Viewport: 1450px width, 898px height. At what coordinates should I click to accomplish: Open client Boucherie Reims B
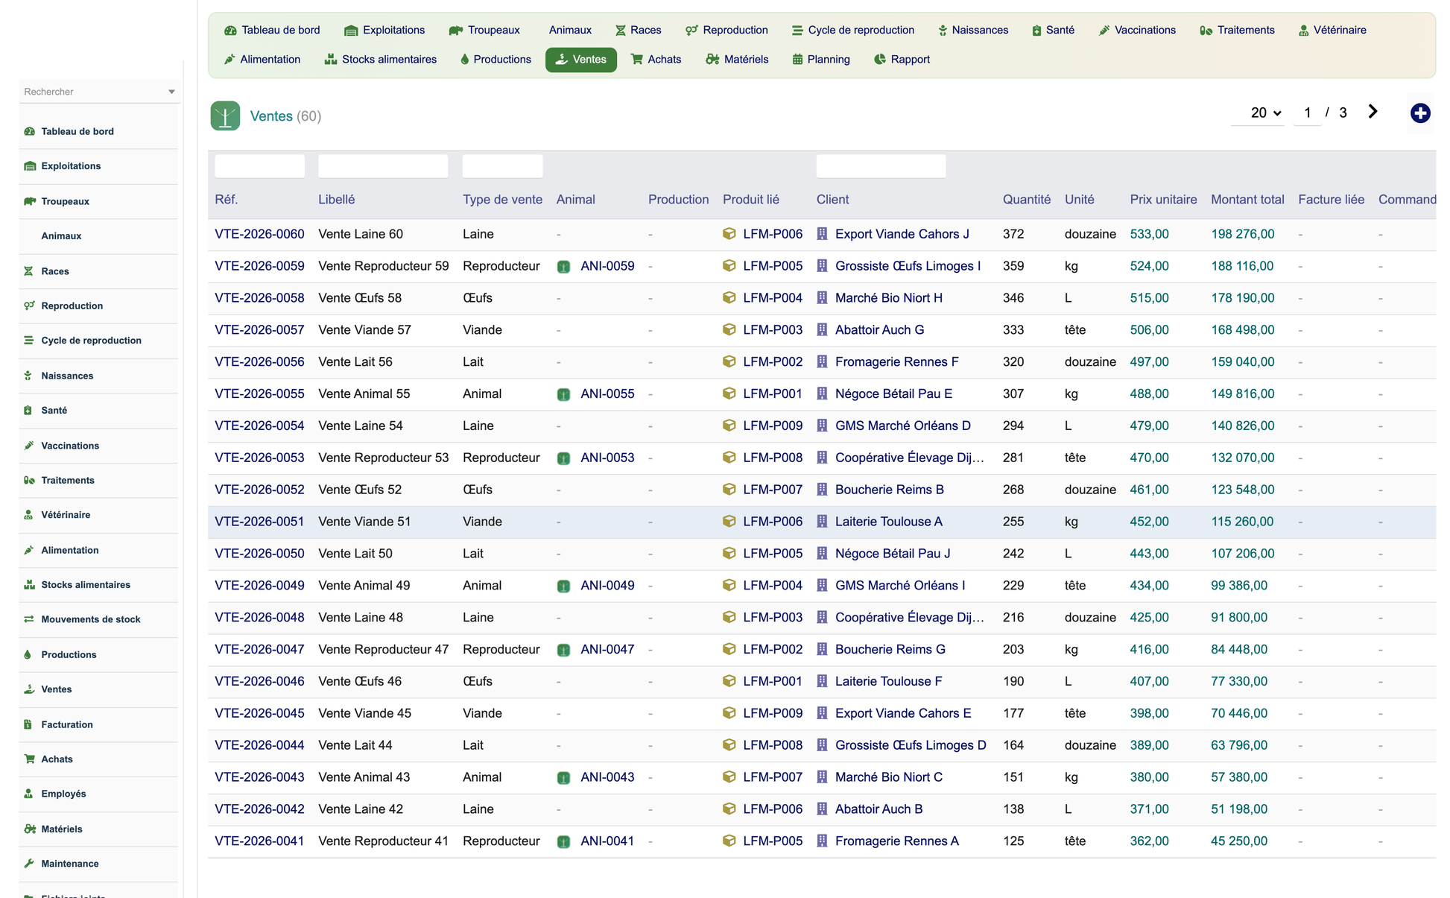click(x=889, y=490)
